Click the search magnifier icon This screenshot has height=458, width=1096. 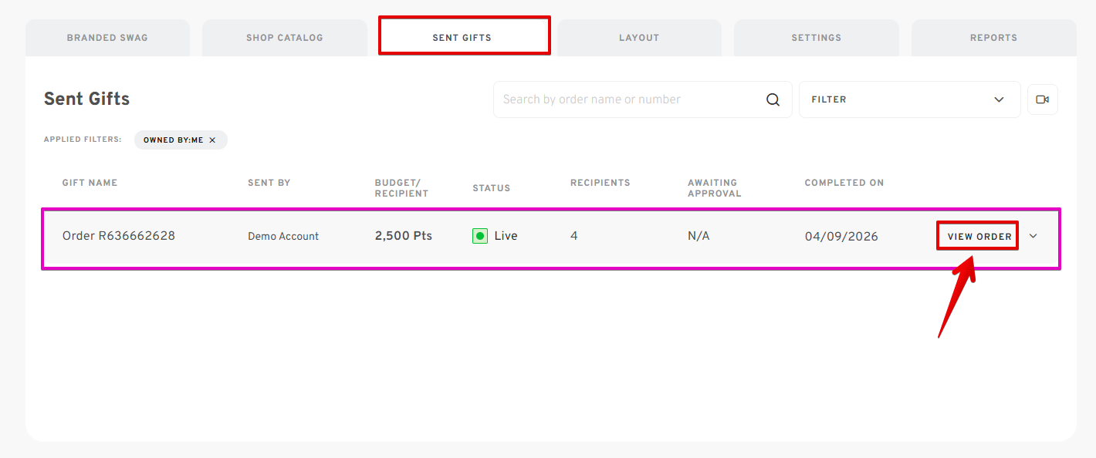(x=773, y=99)
